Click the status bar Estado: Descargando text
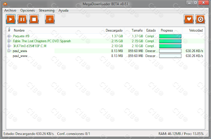 [29, 134]
